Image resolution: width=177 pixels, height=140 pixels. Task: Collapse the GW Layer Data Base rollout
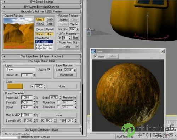point(41,61)
